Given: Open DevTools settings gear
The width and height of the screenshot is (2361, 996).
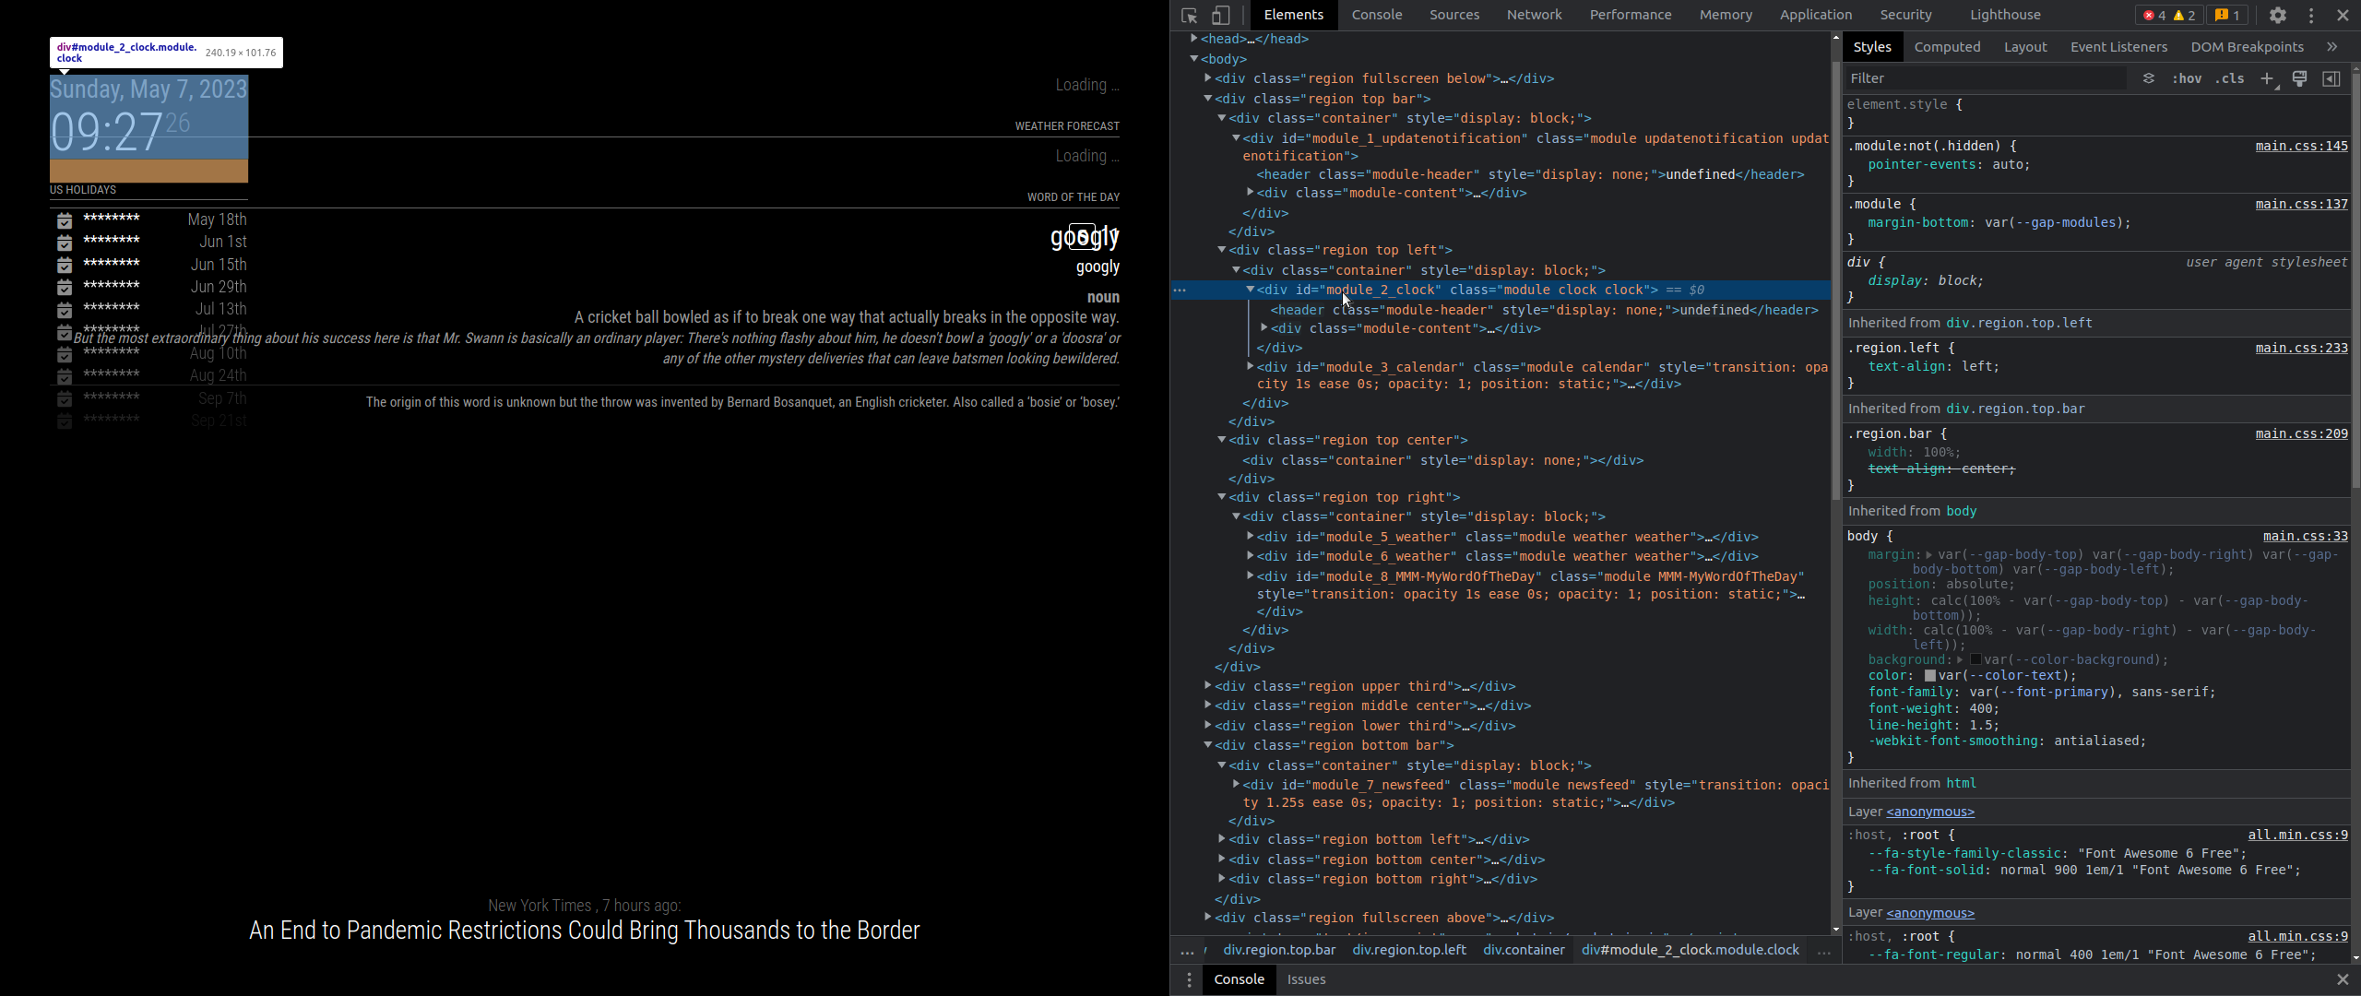Looking at the screenshot, I should 2278,16.
